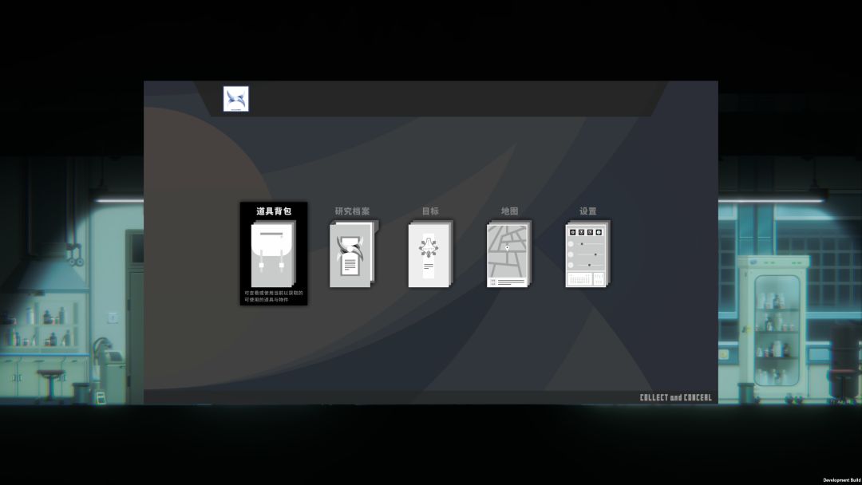Select the 目标 menu label

point(430,211)
